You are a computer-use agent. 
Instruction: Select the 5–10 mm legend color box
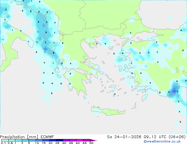click(32, 140)
